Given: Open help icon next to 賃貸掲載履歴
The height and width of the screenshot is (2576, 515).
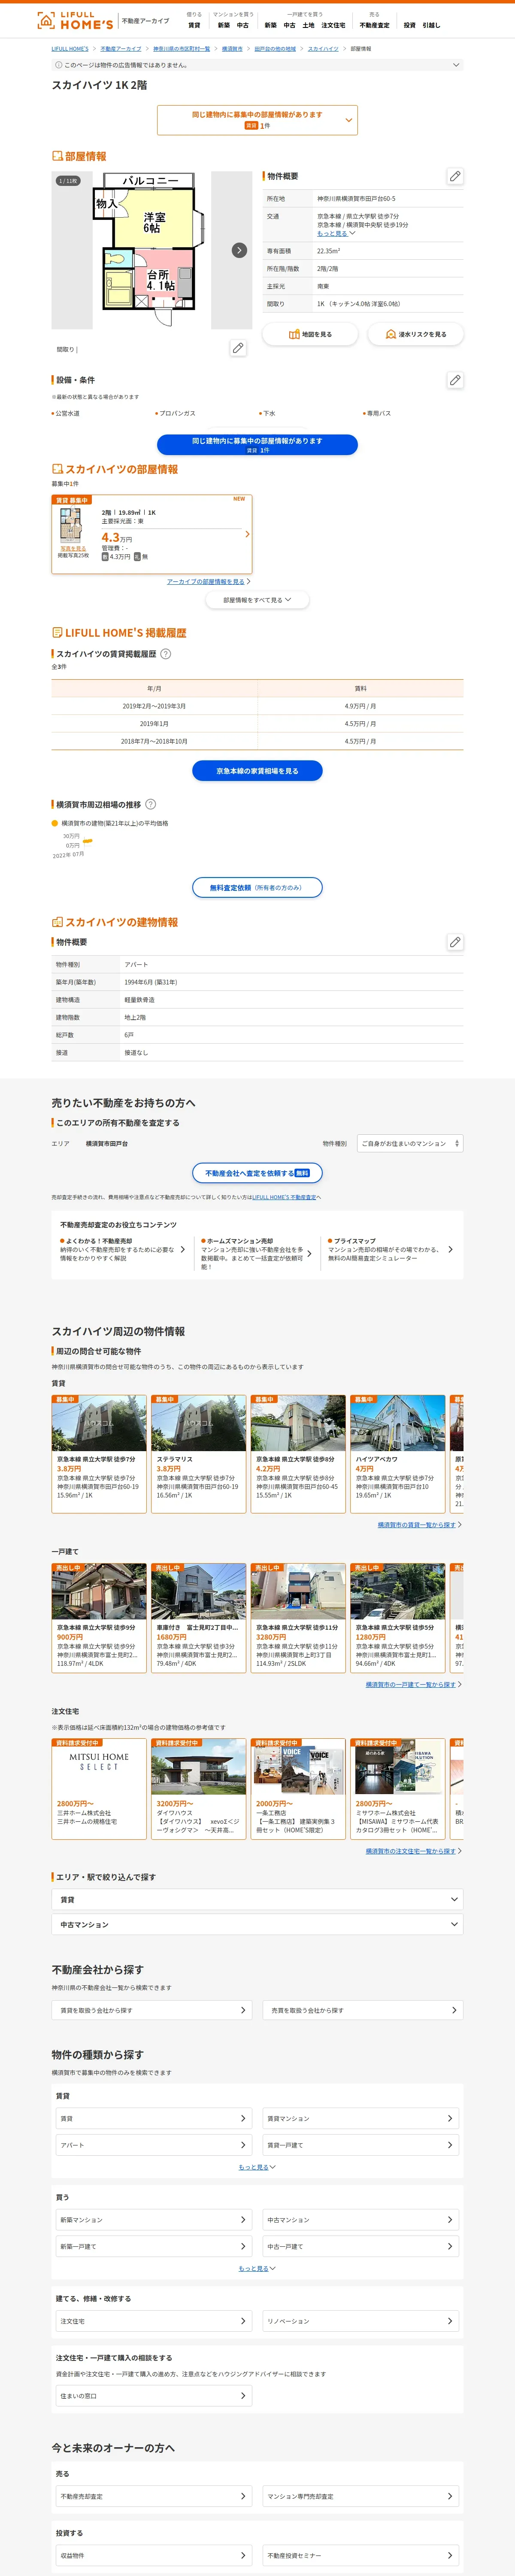Looking at the screenshot, I should pos(166,654).
